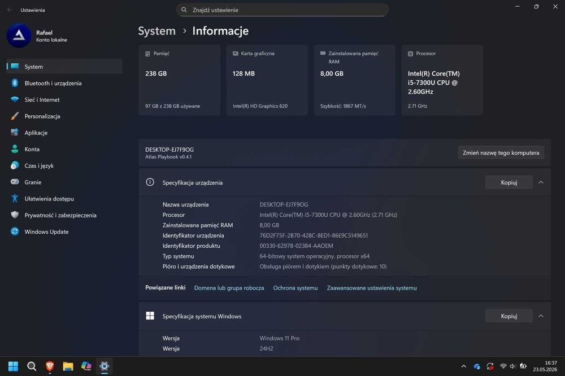Click the Atlas Playbook v0.4.1 label
The image size is (565, 376).
[168, 157]
